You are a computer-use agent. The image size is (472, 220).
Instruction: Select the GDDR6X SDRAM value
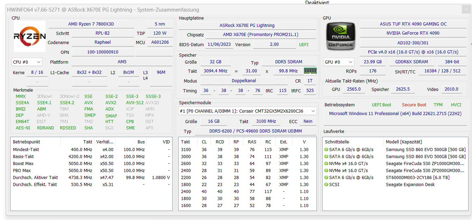(412, 62)
